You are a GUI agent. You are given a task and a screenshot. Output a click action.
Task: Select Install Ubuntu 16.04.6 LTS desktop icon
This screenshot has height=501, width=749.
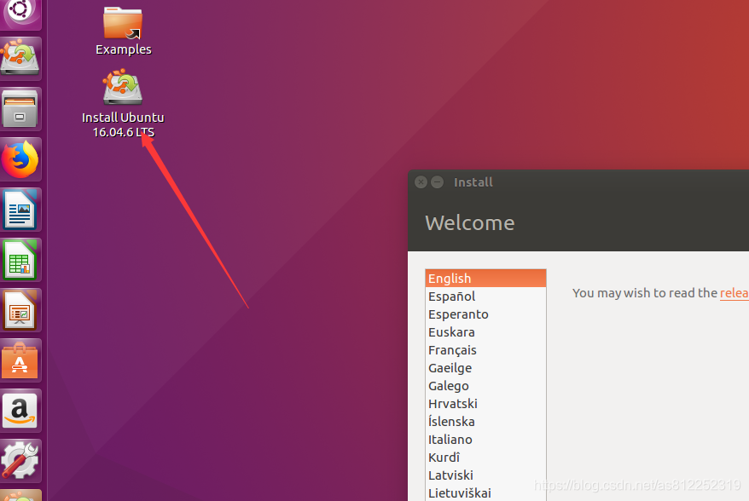tap(123, 104)
